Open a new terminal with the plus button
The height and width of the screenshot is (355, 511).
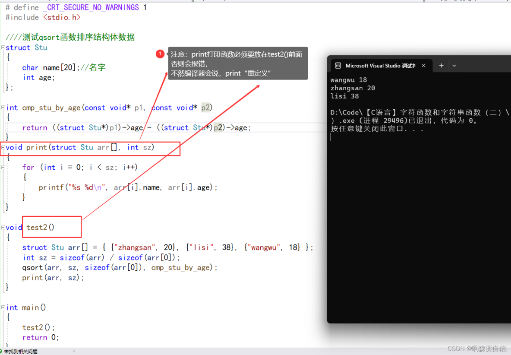[441, 66]
